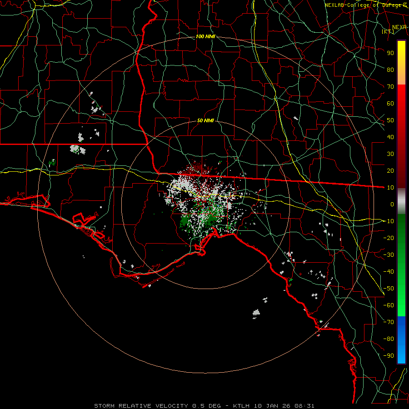This screenshot has width=409, height=409.
Task: Pick the gray zero-velocity segment of color bar
Action: point(401,202)
